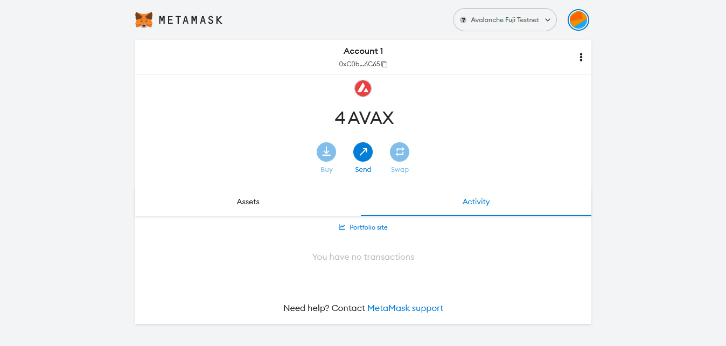Click the 4 AVAX balance

pos(364,118)
